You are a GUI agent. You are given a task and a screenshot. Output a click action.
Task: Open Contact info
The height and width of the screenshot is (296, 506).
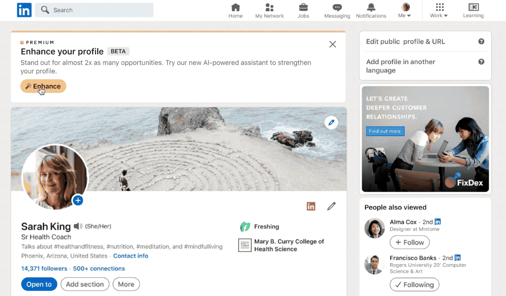131,256
